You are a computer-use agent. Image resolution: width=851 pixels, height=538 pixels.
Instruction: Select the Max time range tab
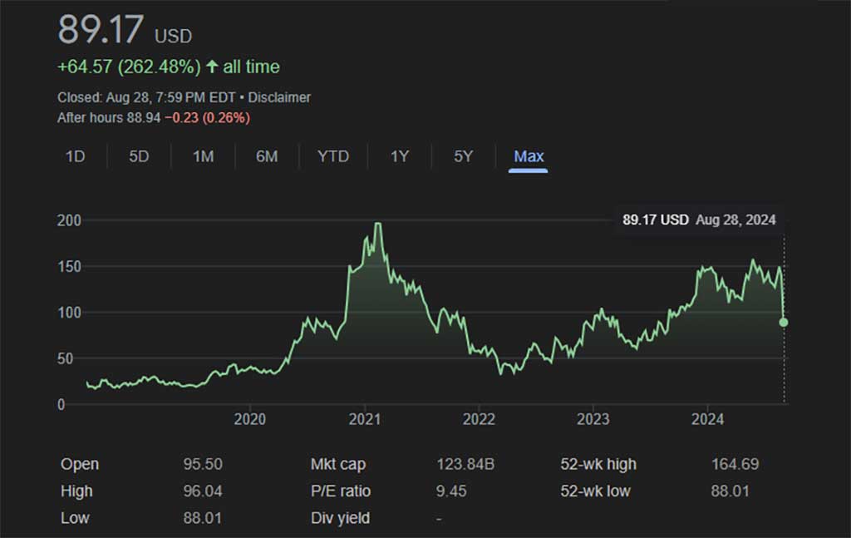tap(529, 157)
